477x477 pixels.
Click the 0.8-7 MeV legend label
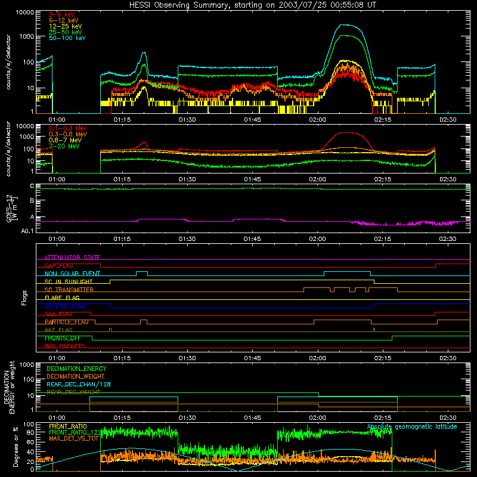tap(65, 140)
